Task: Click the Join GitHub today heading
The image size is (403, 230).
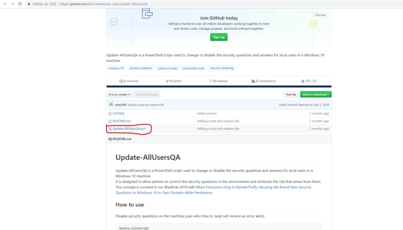Action: pyautogui.click(x=219, y=18)
